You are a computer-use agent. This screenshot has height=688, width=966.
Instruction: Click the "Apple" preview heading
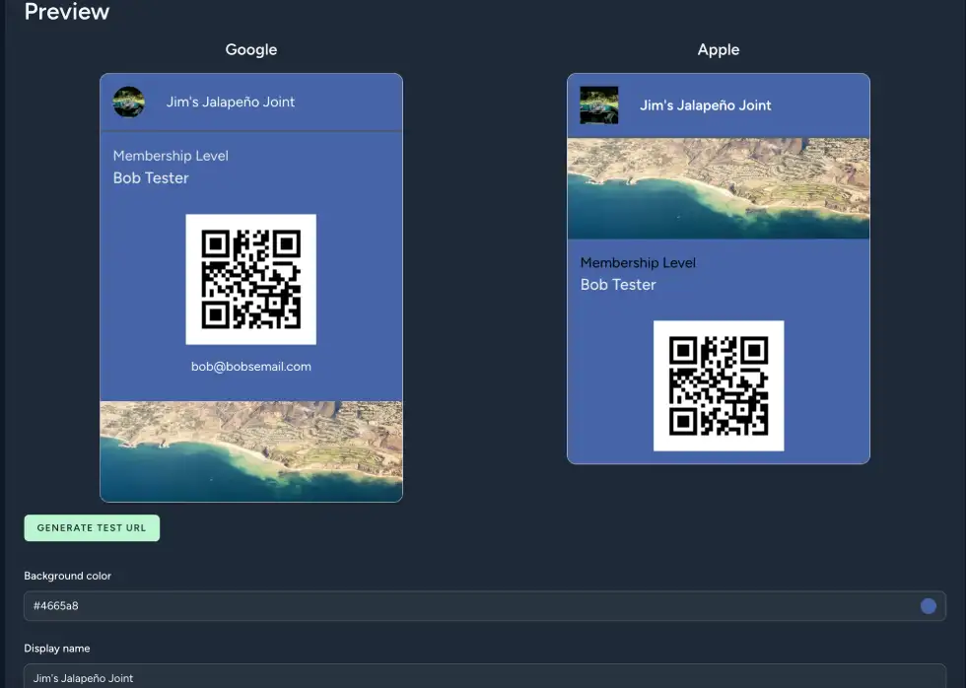click(x=719, y=50)
